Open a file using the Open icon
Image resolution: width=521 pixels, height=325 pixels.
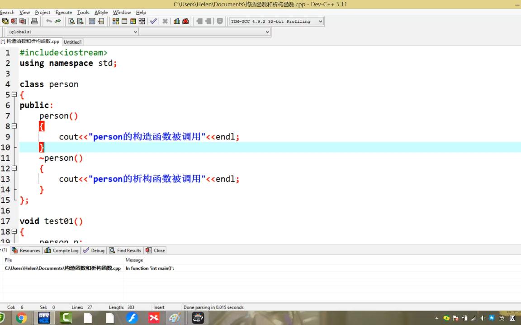[5, 21]
